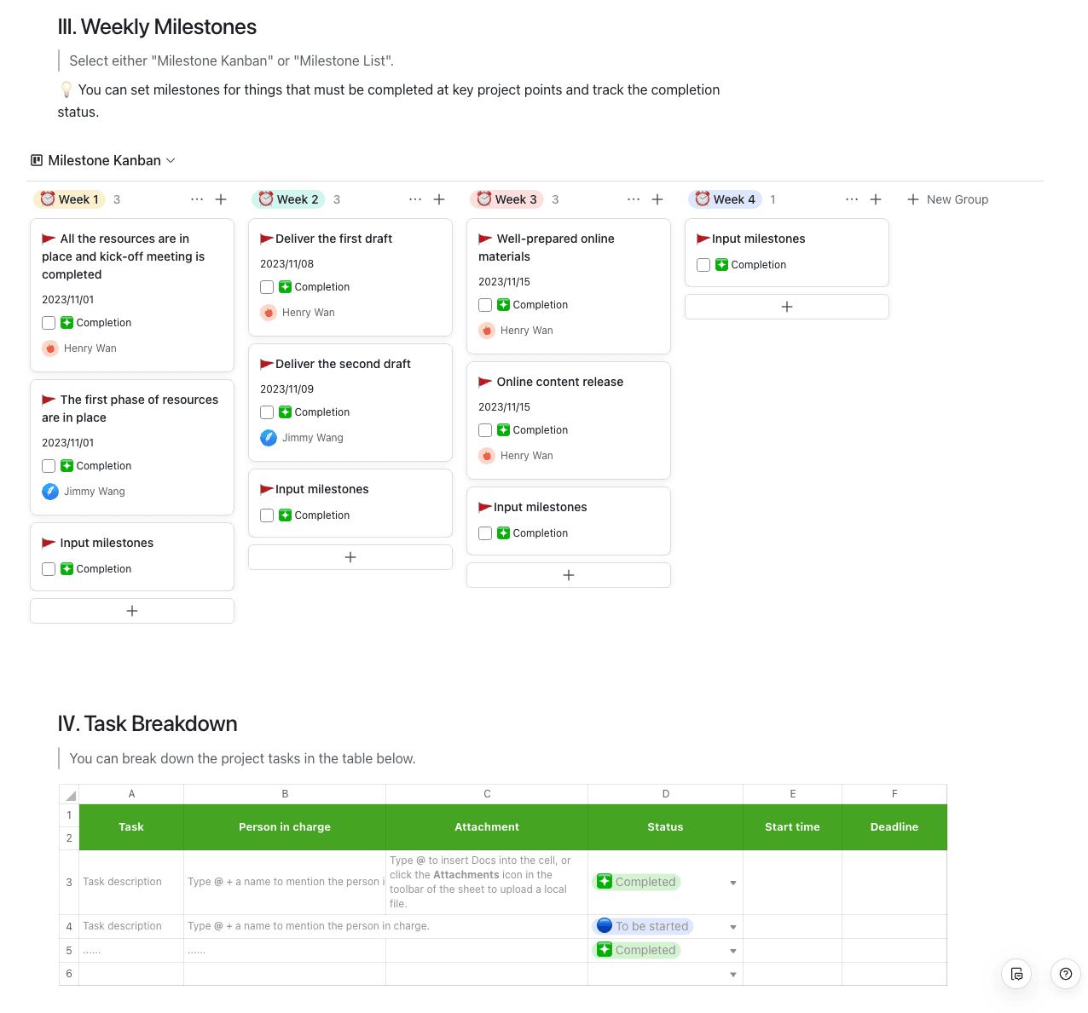Click the Person in charge header cell
This screenshot has width=1088, height=1013.
pyautogui.click(x=285, y=827)
